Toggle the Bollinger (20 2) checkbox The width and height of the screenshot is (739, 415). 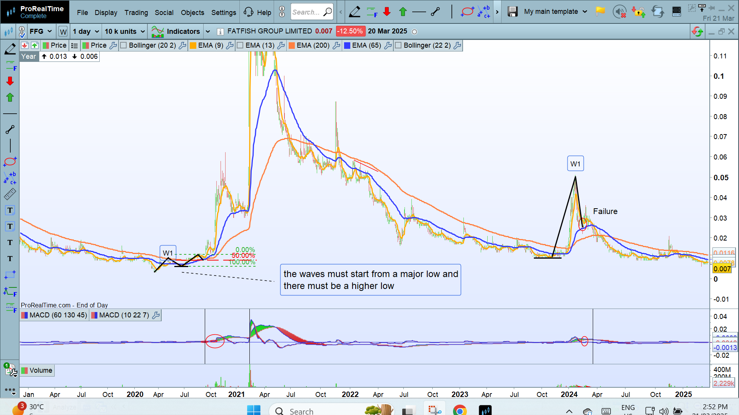point(124,45)
